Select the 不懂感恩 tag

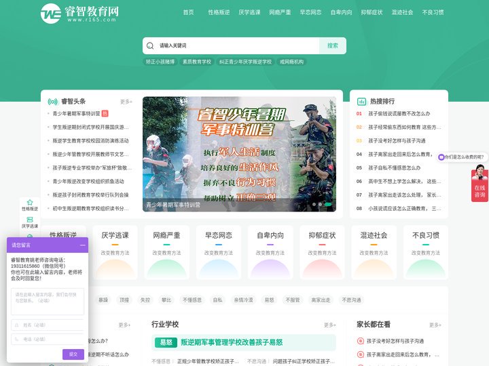pos(192,300)
